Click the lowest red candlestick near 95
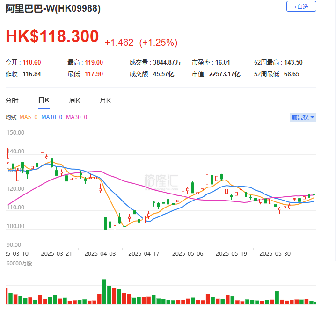Image resolution: width=336 pixels, height=309 pixels. tap(115, 231)
